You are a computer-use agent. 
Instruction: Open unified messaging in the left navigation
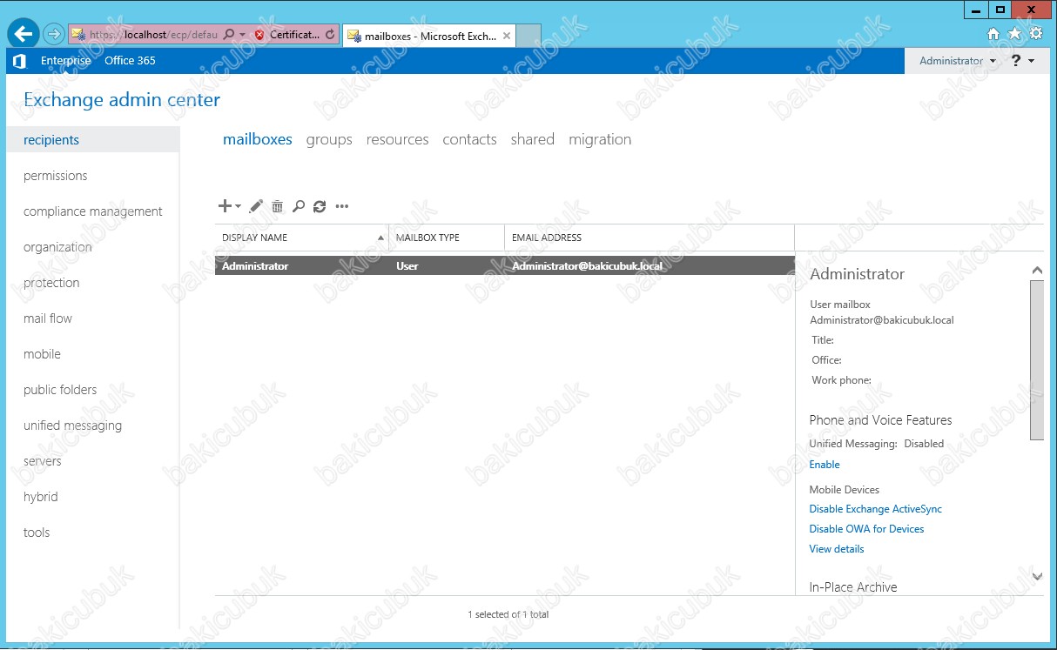point(72,426)
